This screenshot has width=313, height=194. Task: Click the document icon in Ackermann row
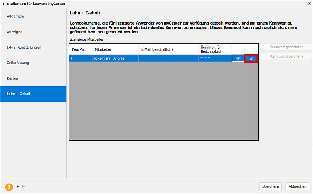pyautogui.click(x=251, y=59)
